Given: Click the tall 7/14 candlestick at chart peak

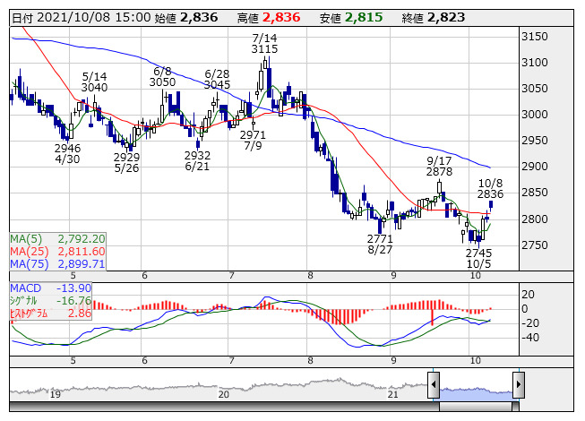Looking at the screenshot, I should [265, 63].
